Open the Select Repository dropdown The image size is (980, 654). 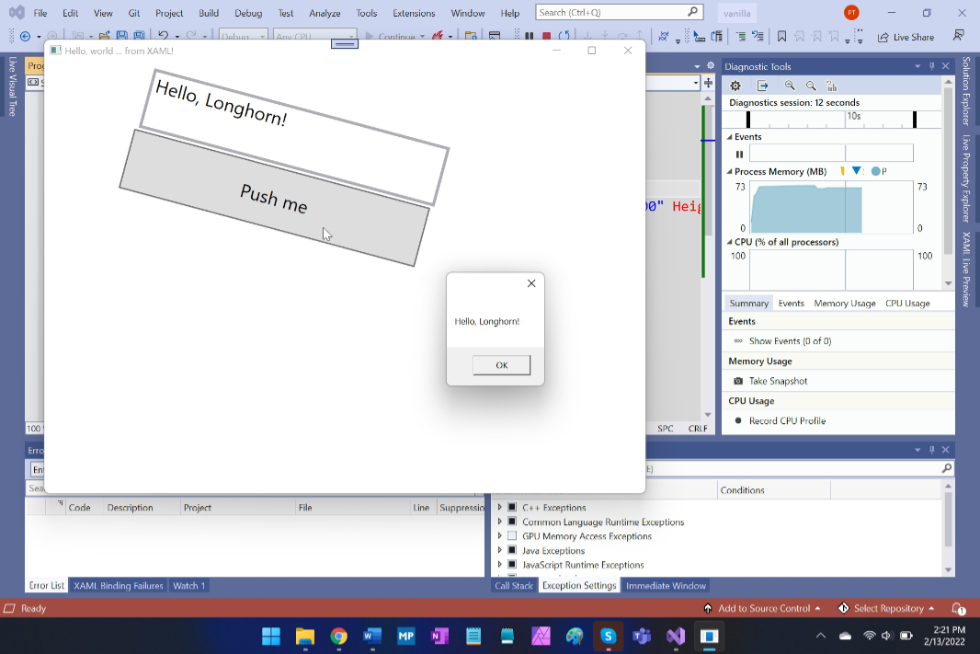click(886, 609)
